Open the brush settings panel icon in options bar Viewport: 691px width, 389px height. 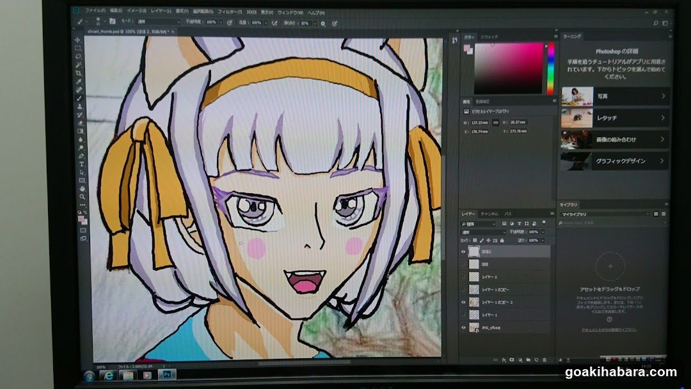[113, 22]
